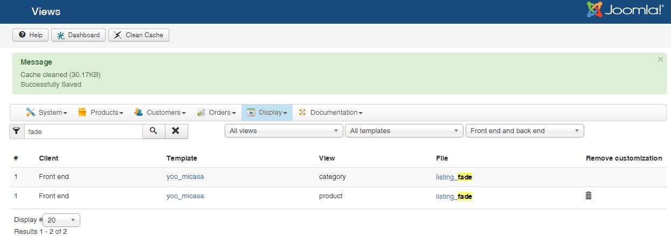The image size is (671, 236).
Task: Open the Help button
Action: click(31, 35)
